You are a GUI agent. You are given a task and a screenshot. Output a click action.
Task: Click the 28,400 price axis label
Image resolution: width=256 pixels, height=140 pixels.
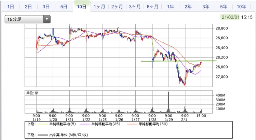pos(221,48)
